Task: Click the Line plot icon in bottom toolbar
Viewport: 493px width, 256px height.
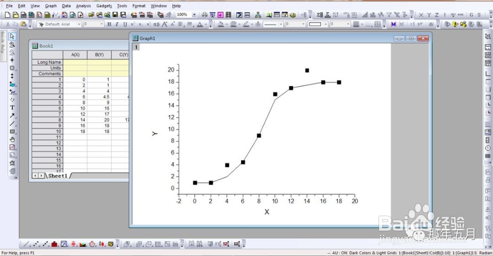Action: coord(27,244)
